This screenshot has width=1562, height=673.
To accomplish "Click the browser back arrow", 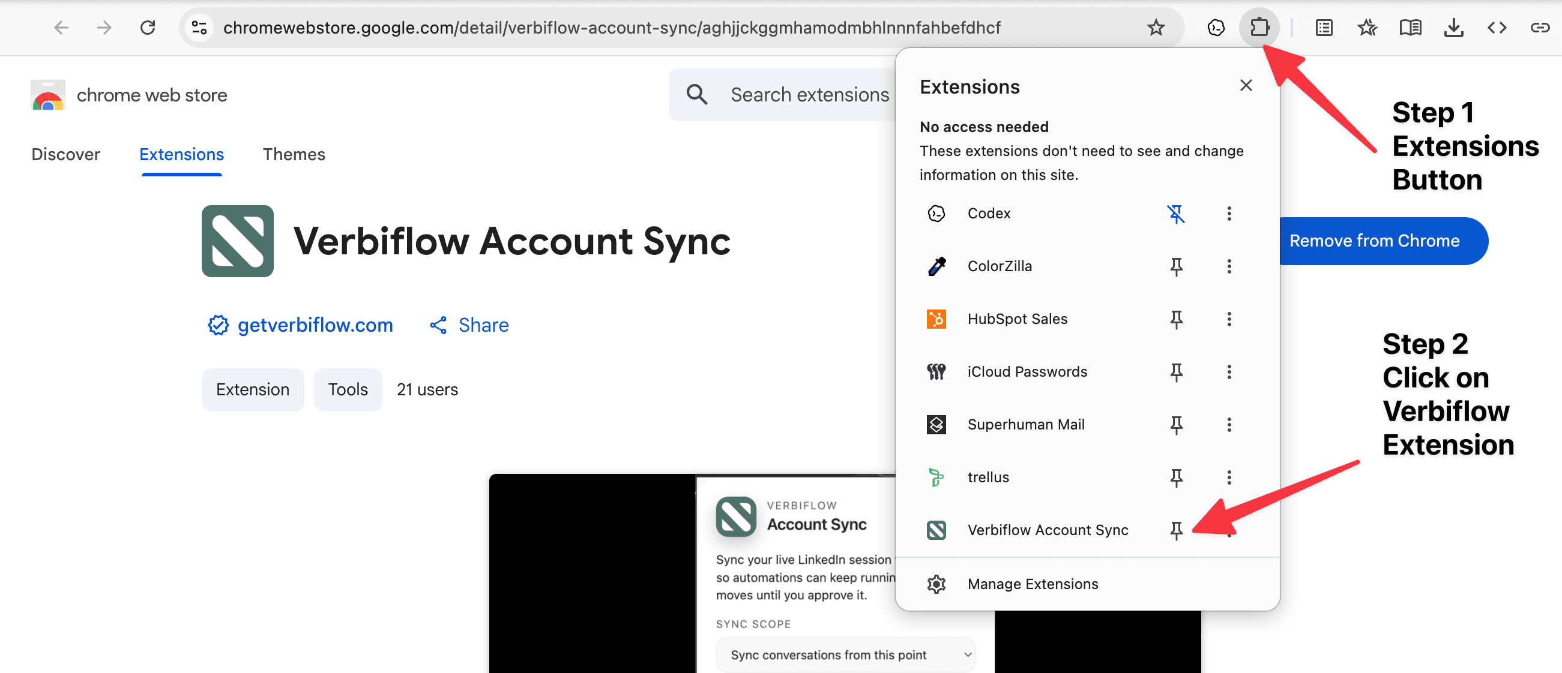I will [61, 27].
